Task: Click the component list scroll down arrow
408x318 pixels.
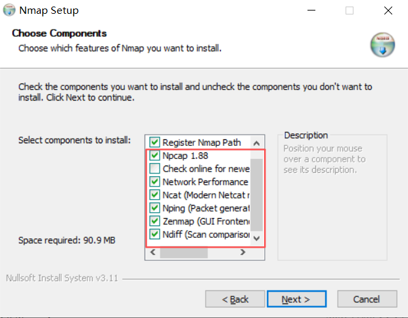Action: [x=257, y=238]
